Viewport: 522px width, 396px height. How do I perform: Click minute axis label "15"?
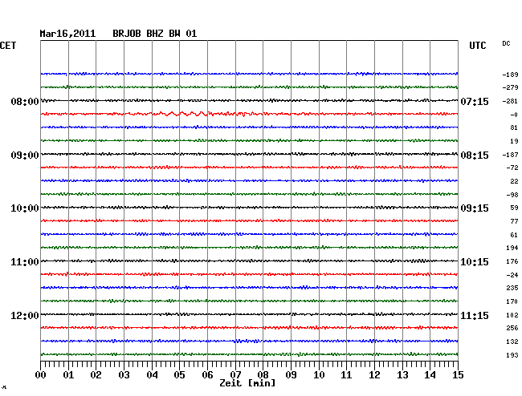(x=458, y=375)
